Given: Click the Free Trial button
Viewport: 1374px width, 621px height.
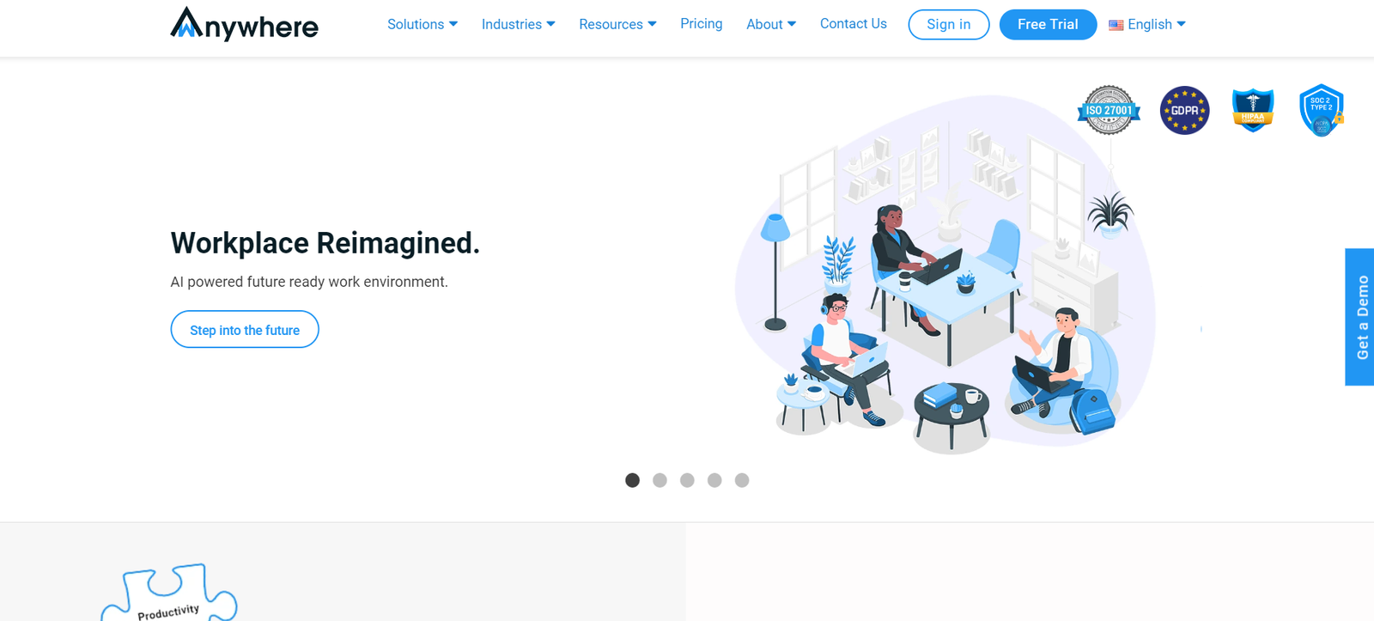Looking at the screenshot, I should pyautogui.click(x=1048, y=24).
